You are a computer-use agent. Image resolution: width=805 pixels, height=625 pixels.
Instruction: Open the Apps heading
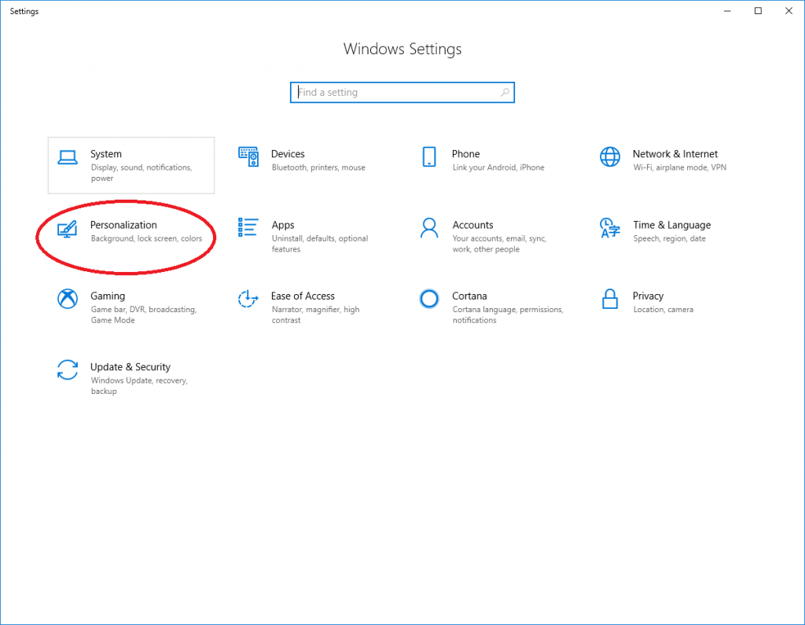283,225
